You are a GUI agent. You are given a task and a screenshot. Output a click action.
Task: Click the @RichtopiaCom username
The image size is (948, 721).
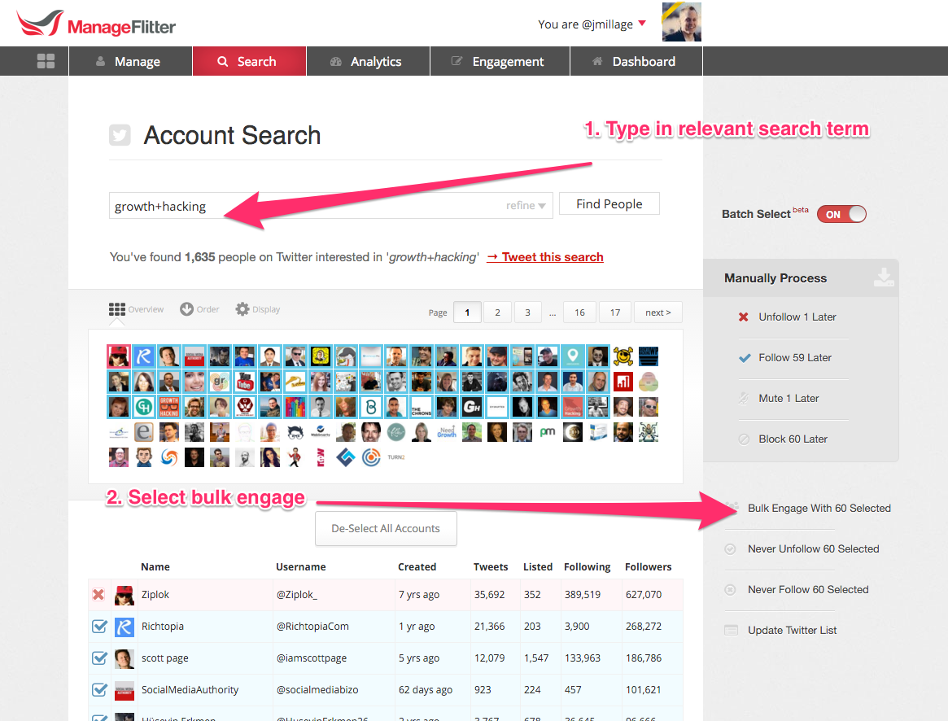312,627
